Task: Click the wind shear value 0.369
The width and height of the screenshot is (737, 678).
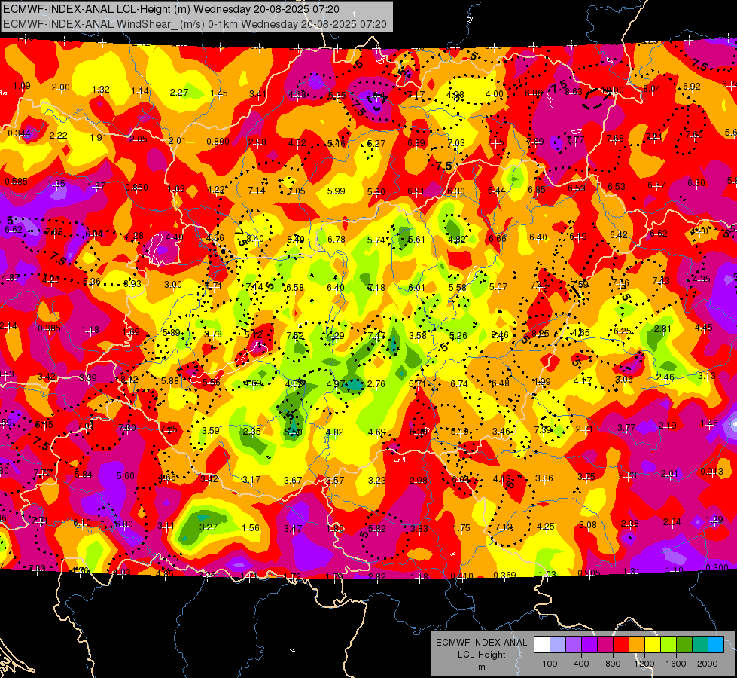Action: (x=505, y=575)
